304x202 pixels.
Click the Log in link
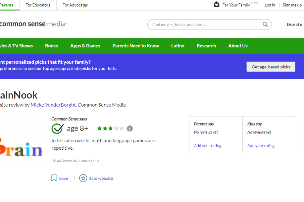(270, 5)
